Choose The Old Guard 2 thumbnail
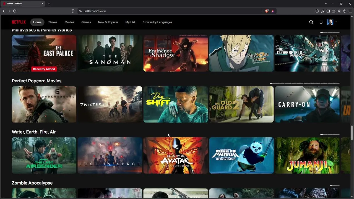Viewport: 354px width, 199px height. tap(241, 104)
